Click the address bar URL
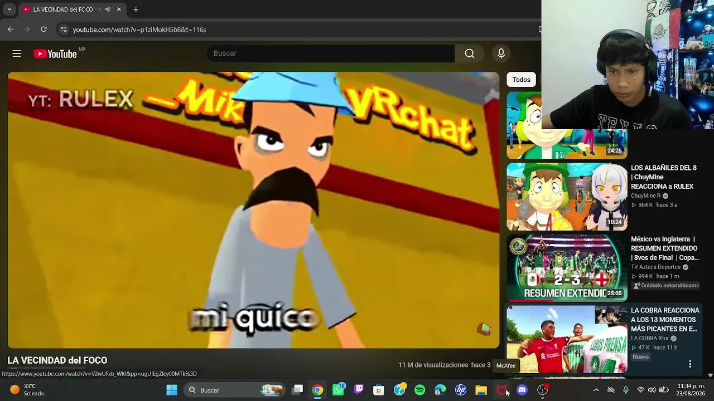Viewport: 714px width, 401px height. click(139, 30)
